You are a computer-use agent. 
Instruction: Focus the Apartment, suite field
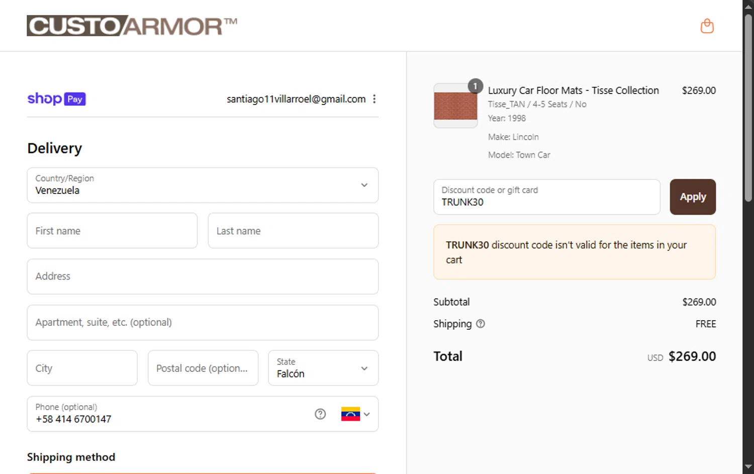pyautogui.click(x=203, y=322)
